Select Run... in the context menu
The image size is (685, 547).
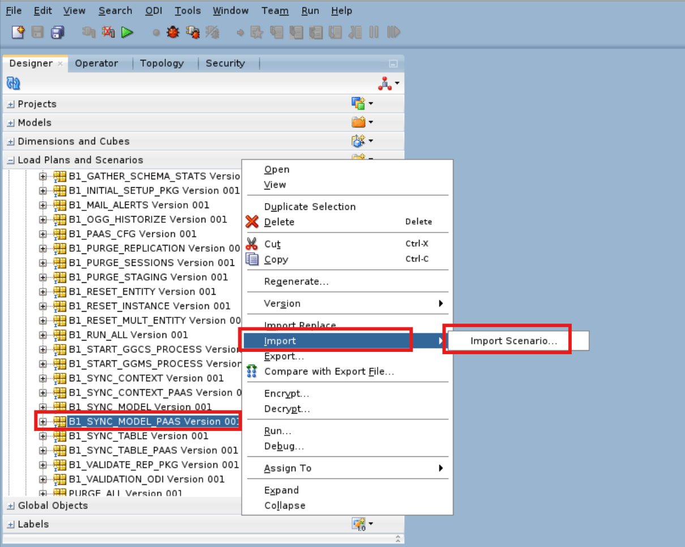(x=278, y=431)
